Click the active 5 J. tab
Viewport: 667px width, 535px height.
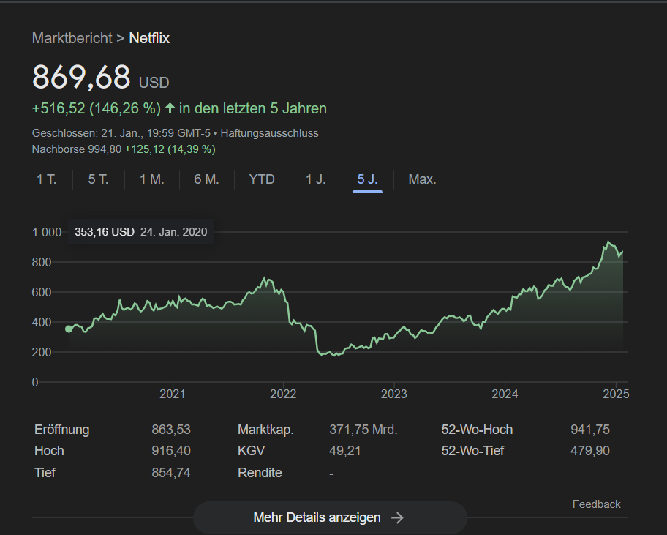[x=367, y=179]
